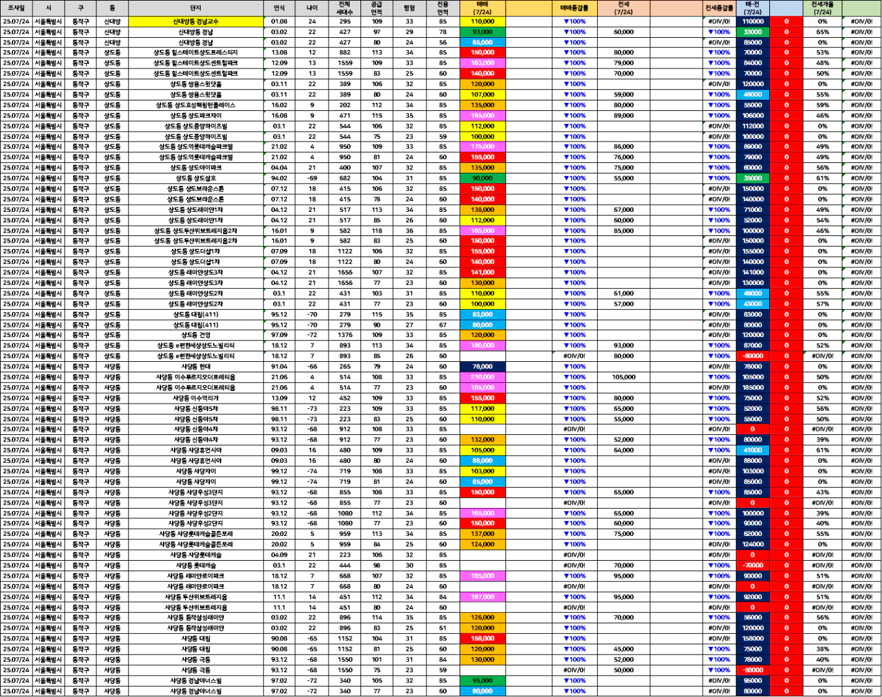This screenshot has width=882, height=697.
Task: Click the 사당동 사당롯데캐슬 cell
Action: point(196,555)
